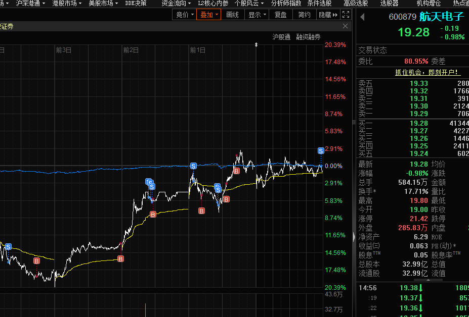Image resolution: width=469 pixels, height=317 pixels.
Task: Click the 涨停 value 21.42
Action: (x=419, y=219)
